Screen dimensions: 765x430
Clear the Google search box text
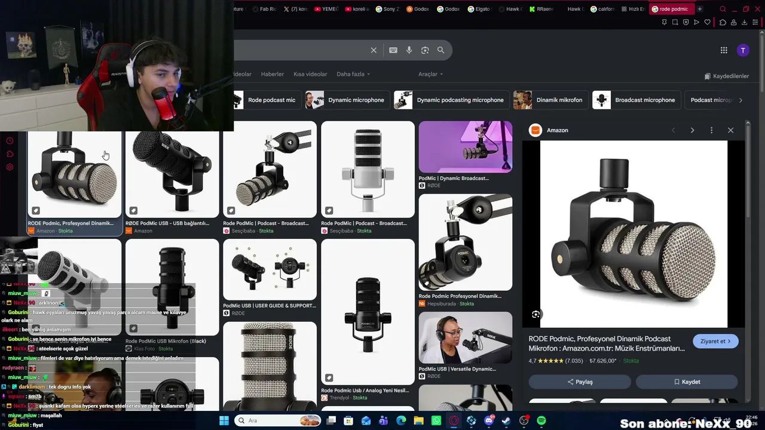[x=374, y=50]
